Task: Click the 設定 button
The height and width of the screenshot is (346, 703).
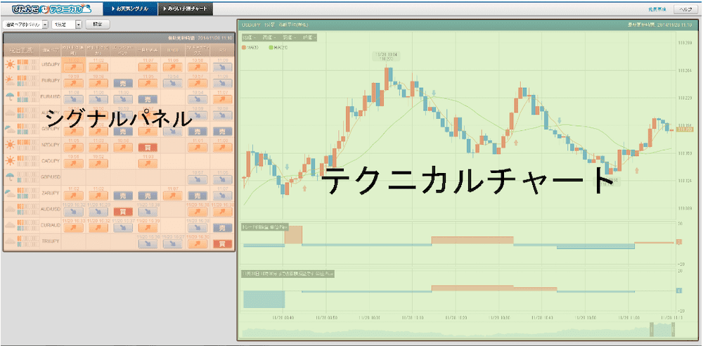Action: tap(97, 24)
